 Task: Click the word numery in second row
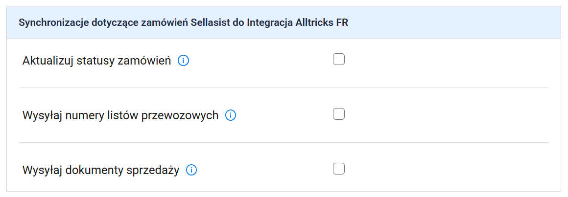click(x=85, y=116)
